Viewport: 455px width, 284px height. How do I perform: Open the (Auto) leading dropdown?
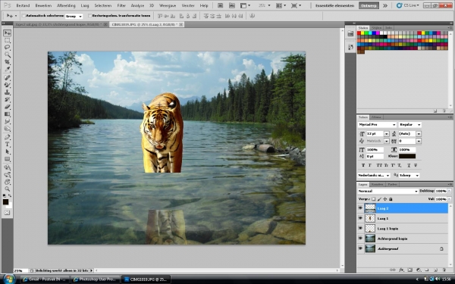(419, 134)
